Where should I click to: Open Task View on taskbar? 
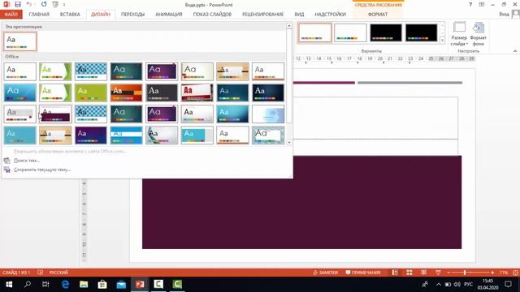pos(45,284)
